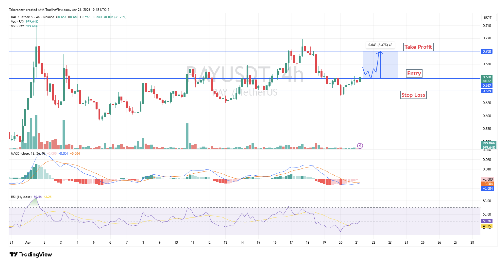Screen dimensions: 504x262
Task: Click the 0.043 (6.47%) measurement tooltip
Action: [380, 45]
